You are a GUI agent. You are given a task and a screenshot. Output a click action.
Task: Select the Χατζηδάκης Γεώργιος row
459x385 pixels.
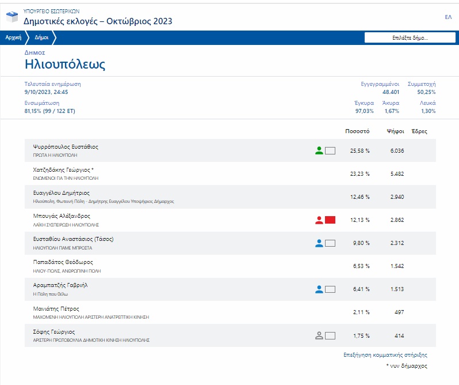click(x=230, y=173)
